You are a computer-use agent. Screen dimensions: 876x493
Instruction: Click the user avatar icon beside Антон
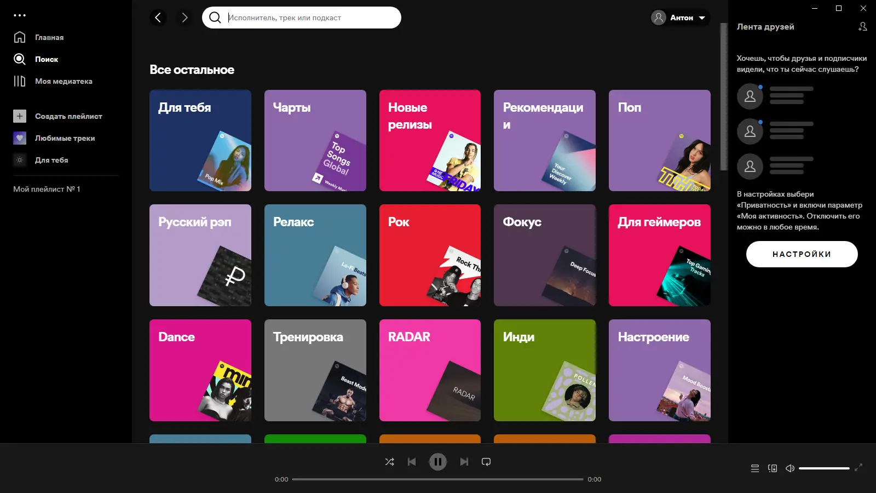[659, 18]
